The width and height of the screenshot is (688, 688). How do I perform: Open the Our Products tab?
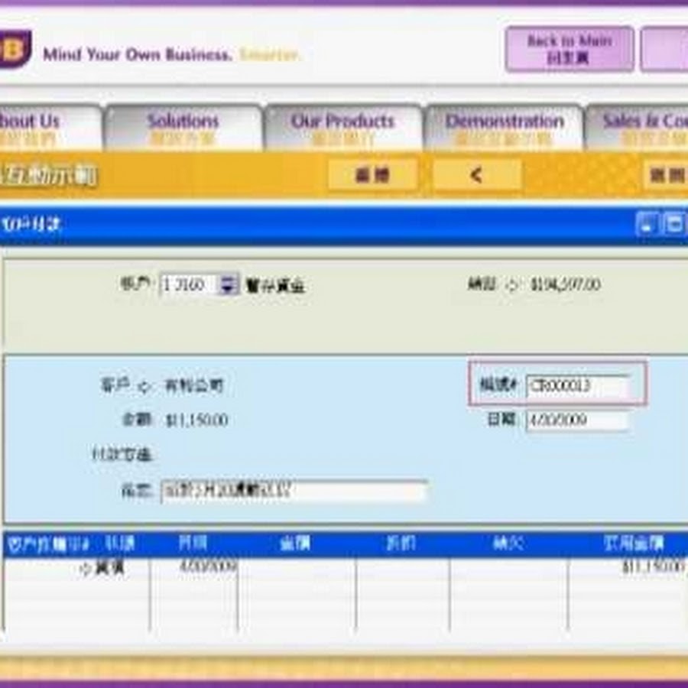(x=343, y=128)
